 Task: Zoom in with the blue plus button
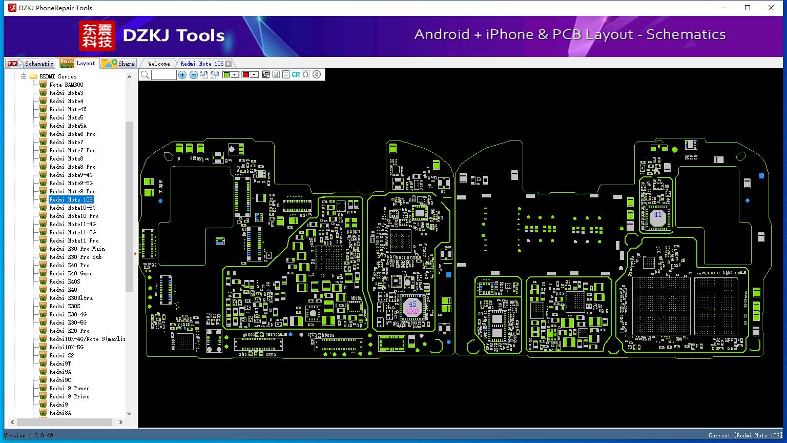coord(182,75)
